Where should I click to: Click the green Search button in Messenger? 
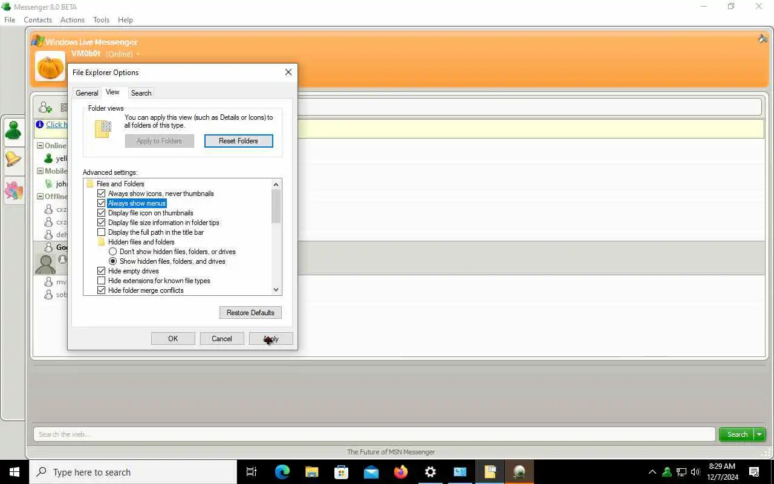(737, 434)
